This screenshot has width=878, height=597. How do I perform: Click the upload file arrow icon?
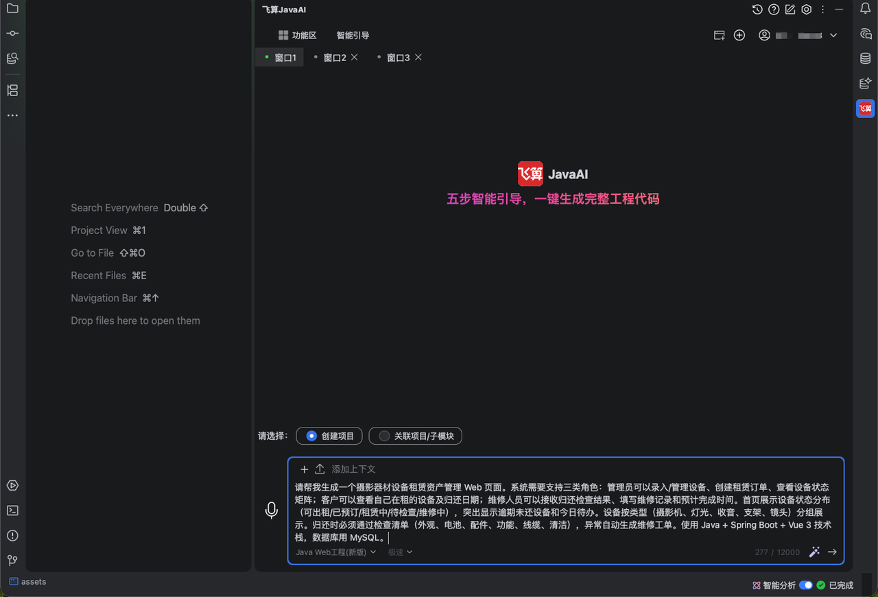pyautogui.click(x=320, y=469)
